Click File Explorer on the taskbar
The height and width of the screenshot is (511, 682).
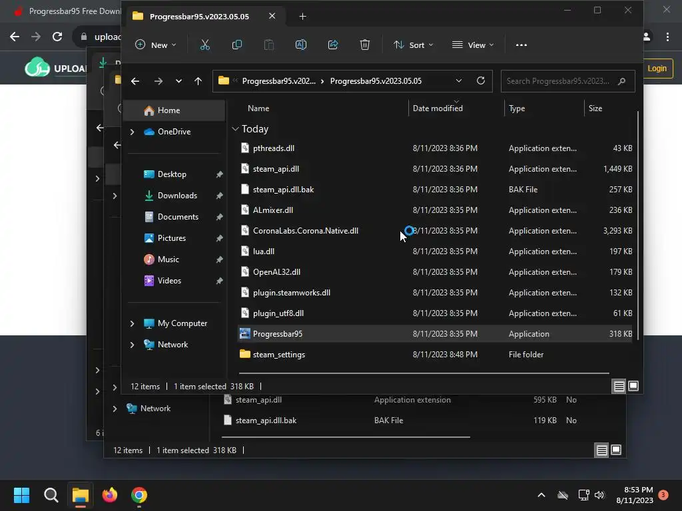(81, 495)
